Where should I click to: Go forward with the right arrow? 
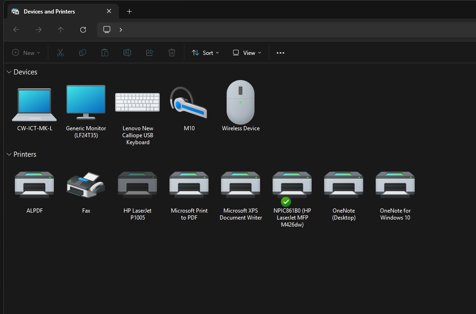pos(39,29)
